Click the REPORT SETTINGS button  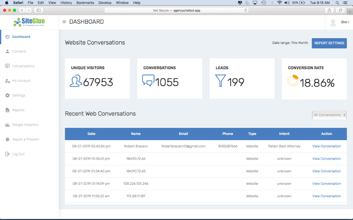click(x=329, y=43)
